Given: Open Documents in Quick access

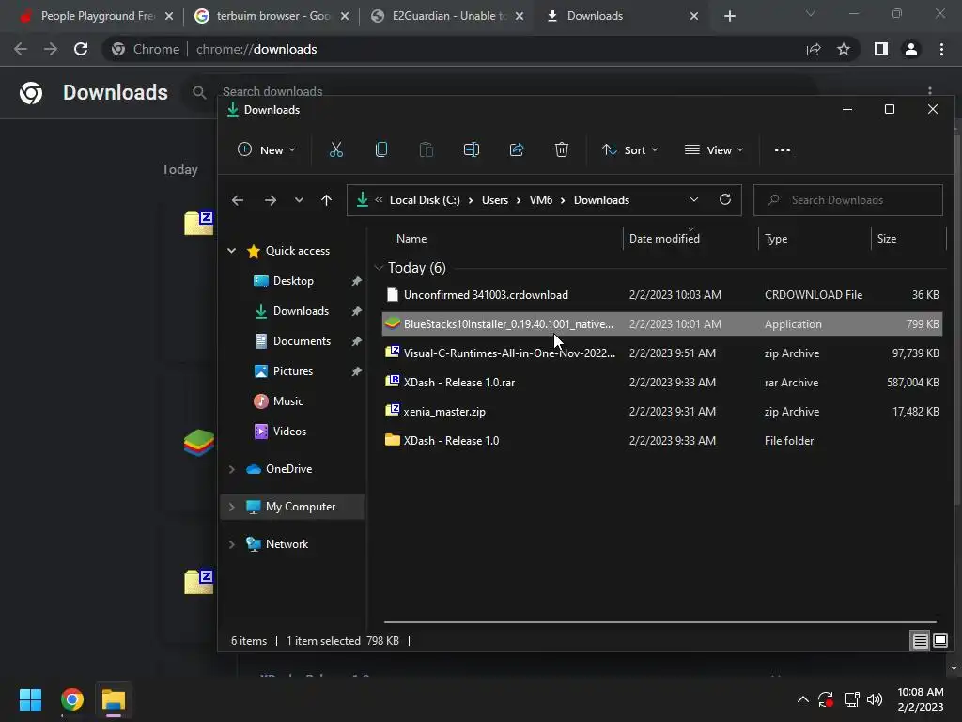Looking at the screenshot, I should click(302, 340).
